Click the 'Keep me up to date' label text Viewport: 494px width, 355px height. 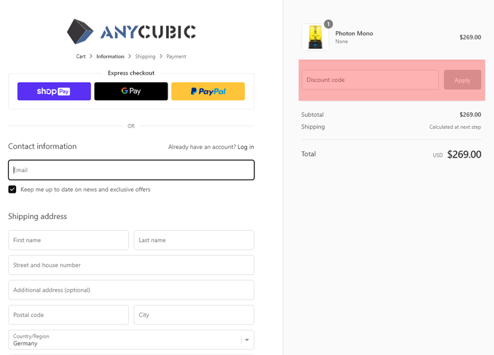(85, 190)
